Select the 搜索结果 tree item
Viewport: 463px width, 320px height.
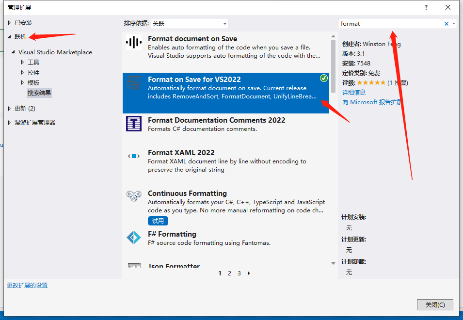39,93
